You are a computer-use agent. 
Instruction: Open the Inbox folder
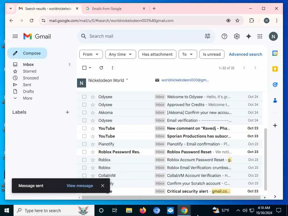point(28,64)
